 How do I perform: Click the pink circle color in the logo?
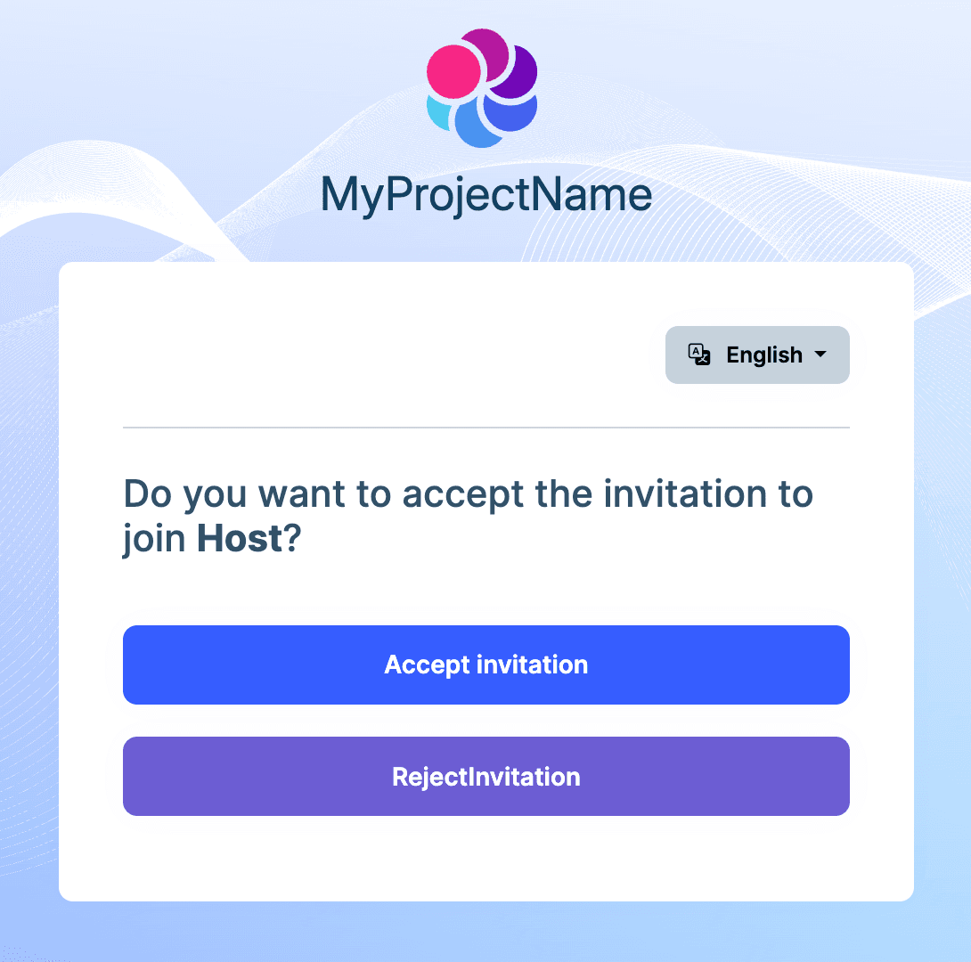pyautogui.click(x=454, y=70)
